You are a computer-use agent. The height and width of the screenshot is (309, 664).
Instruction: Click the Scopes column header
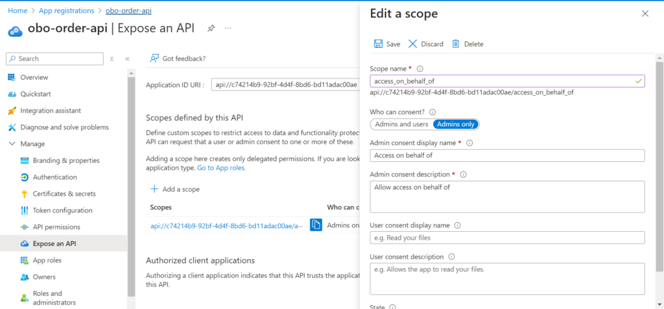tap(161, 207)
